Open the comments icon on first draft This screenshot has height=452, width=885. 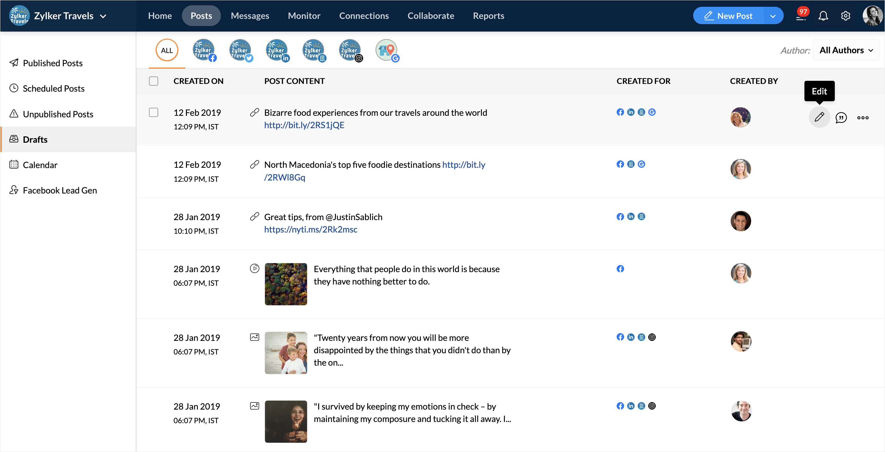click(x=841, y=118)
